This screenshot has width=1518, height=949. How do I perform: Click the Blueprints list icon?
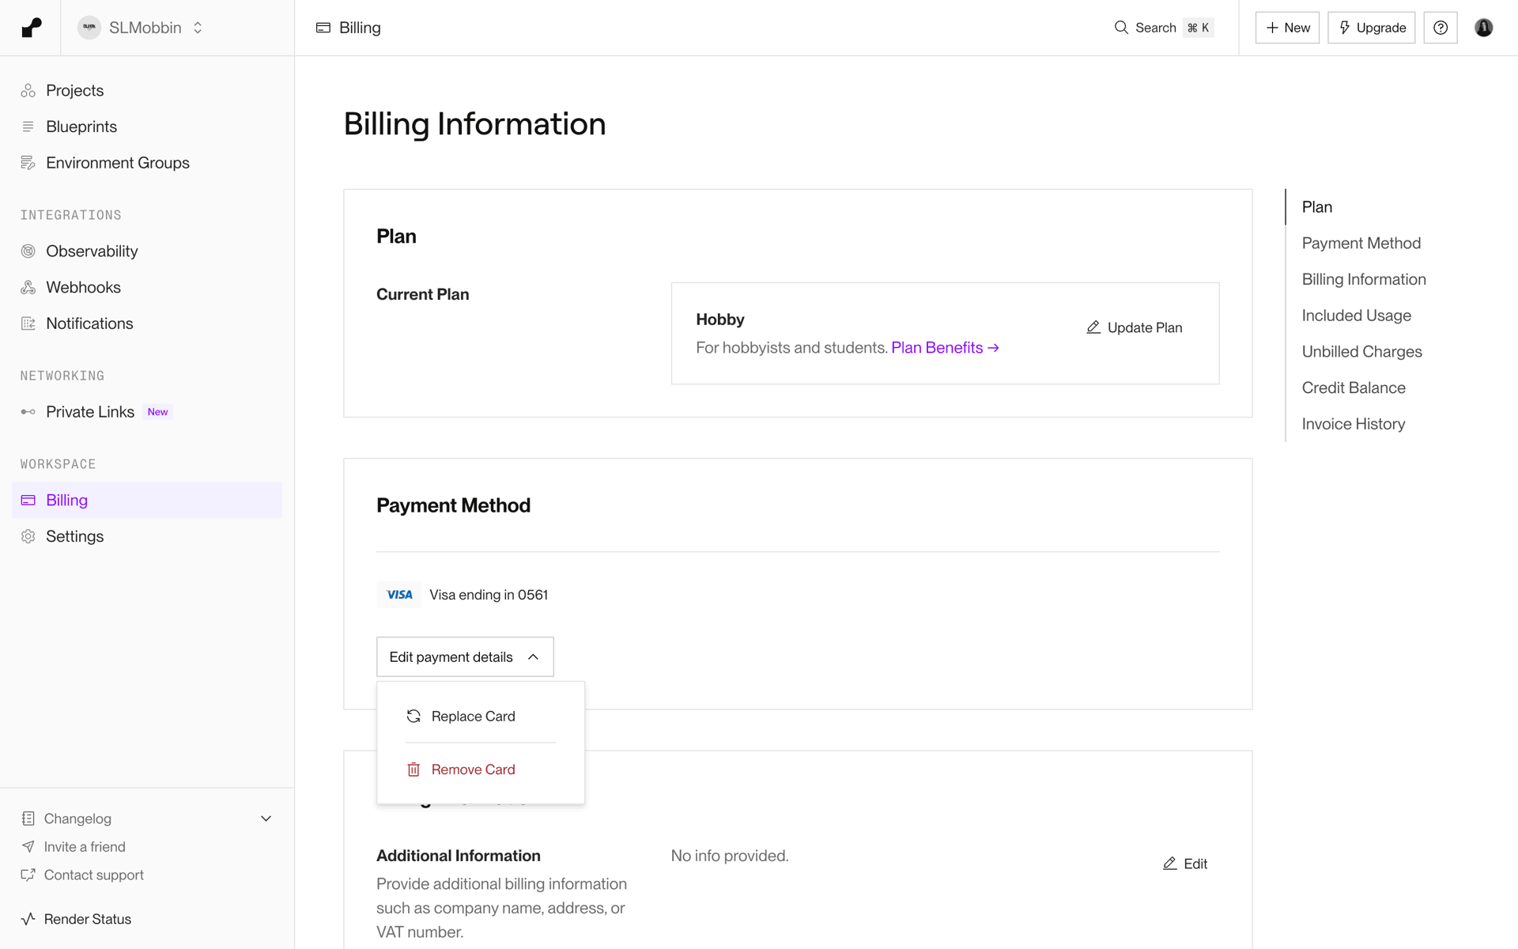28,127
